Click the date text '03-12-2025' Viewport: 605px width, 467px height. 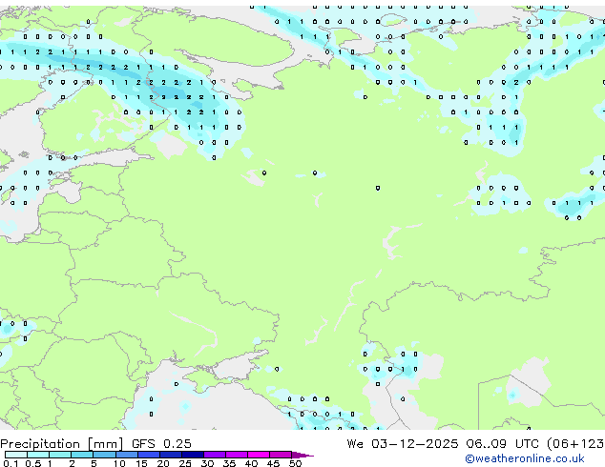click(415, 444)
